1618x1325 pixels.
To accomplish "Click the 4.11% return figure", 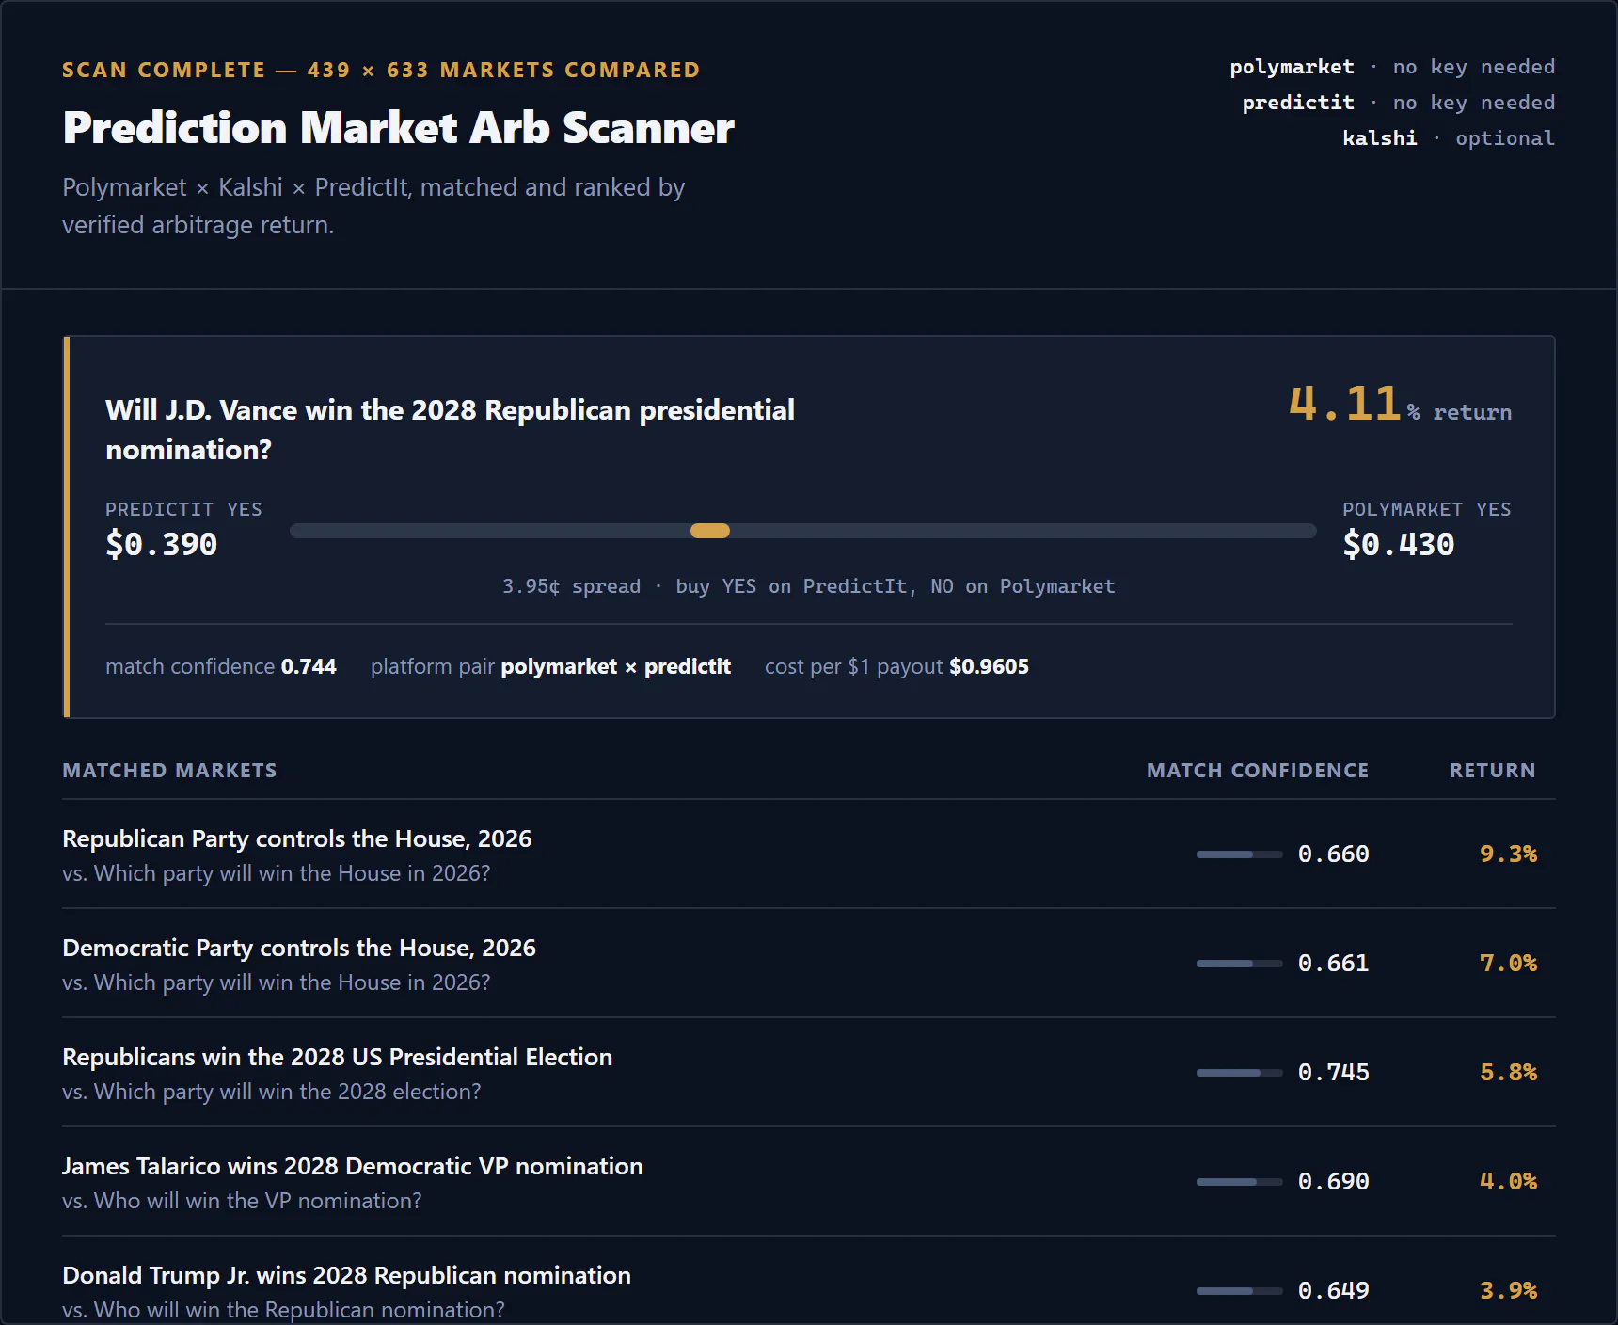I will pos(1400,405).
